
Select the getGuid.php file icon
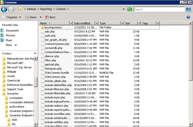43,65
